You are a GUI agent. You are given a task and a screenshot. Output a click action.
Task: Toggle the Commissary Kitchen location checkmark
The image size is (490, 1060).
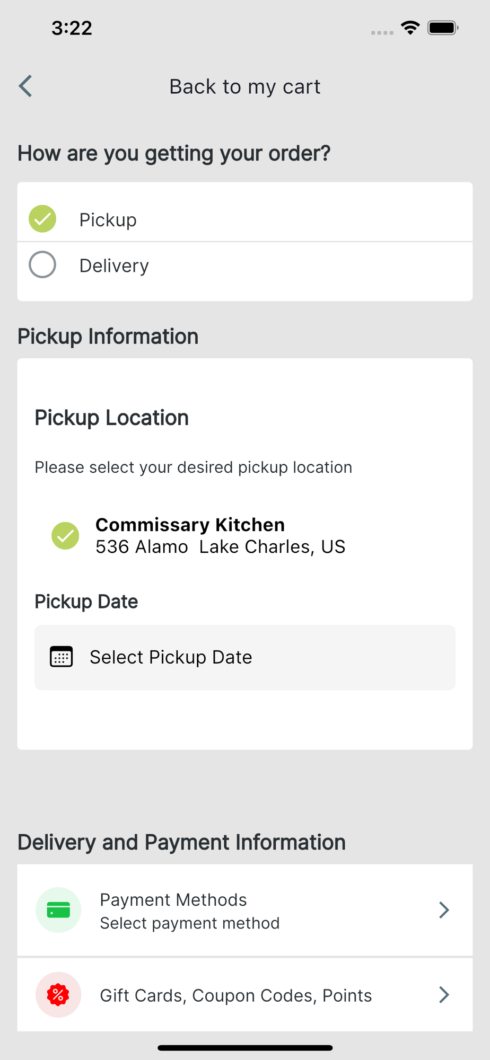pos(65,535)
